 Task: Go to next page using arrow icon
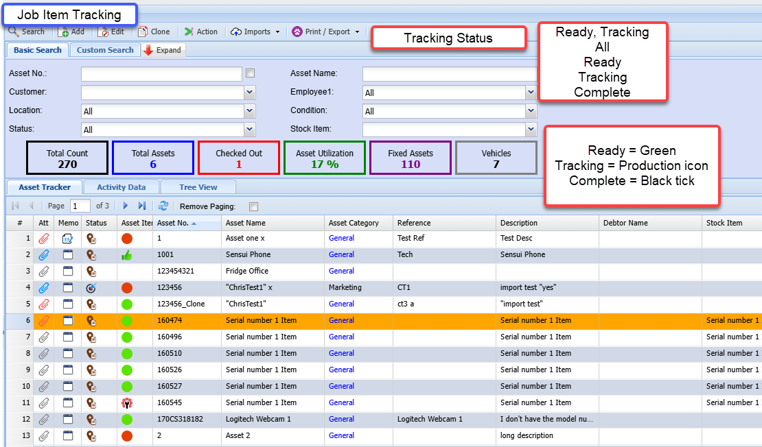click(x=126, y=206)
